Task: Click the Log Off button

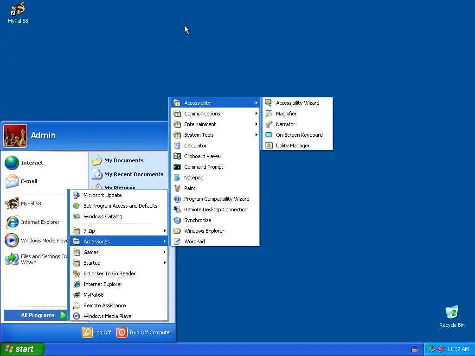Action: click(96, 332)
